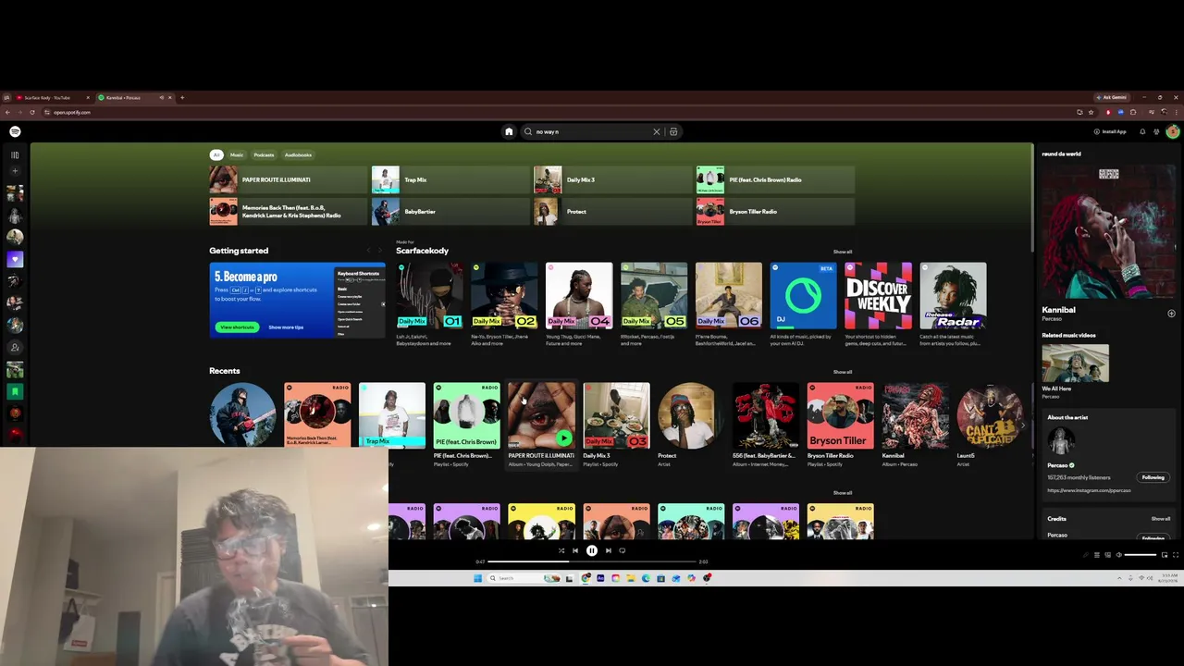Click the Following button for Percaso
Screen dimensions: 1184x666
(1153, 477)
